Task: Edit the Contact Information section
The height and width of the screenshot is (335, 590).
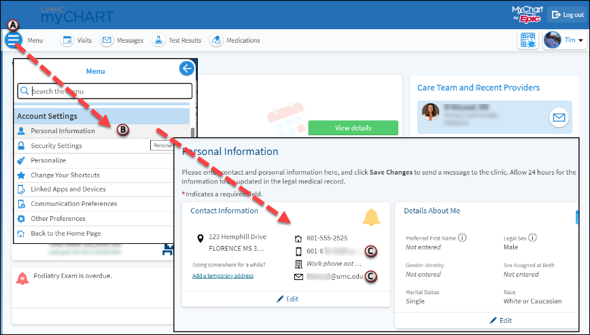Action: [x=288, y=299]
